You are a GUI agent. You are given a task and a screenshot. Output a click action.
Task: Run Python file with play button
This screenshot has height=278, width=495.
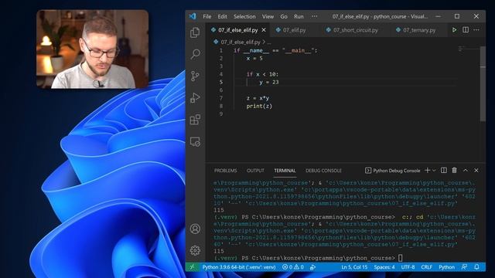coord(454,30)
